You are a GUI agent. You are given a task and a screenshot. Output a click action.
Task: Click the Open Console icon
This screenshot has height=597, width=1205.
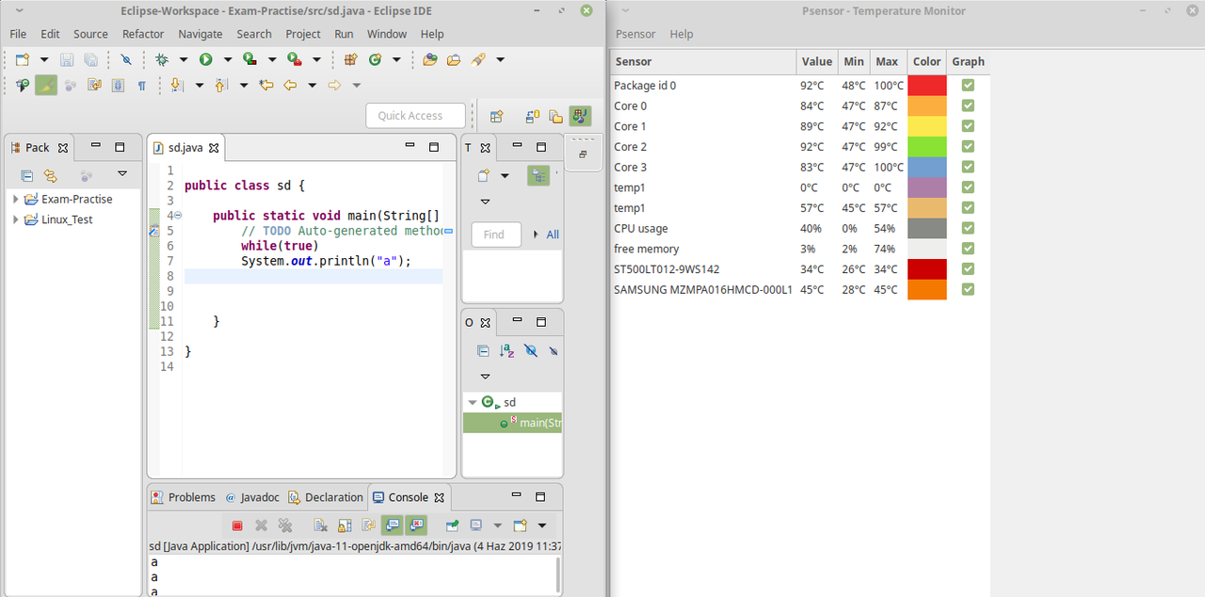click(520, 525)
